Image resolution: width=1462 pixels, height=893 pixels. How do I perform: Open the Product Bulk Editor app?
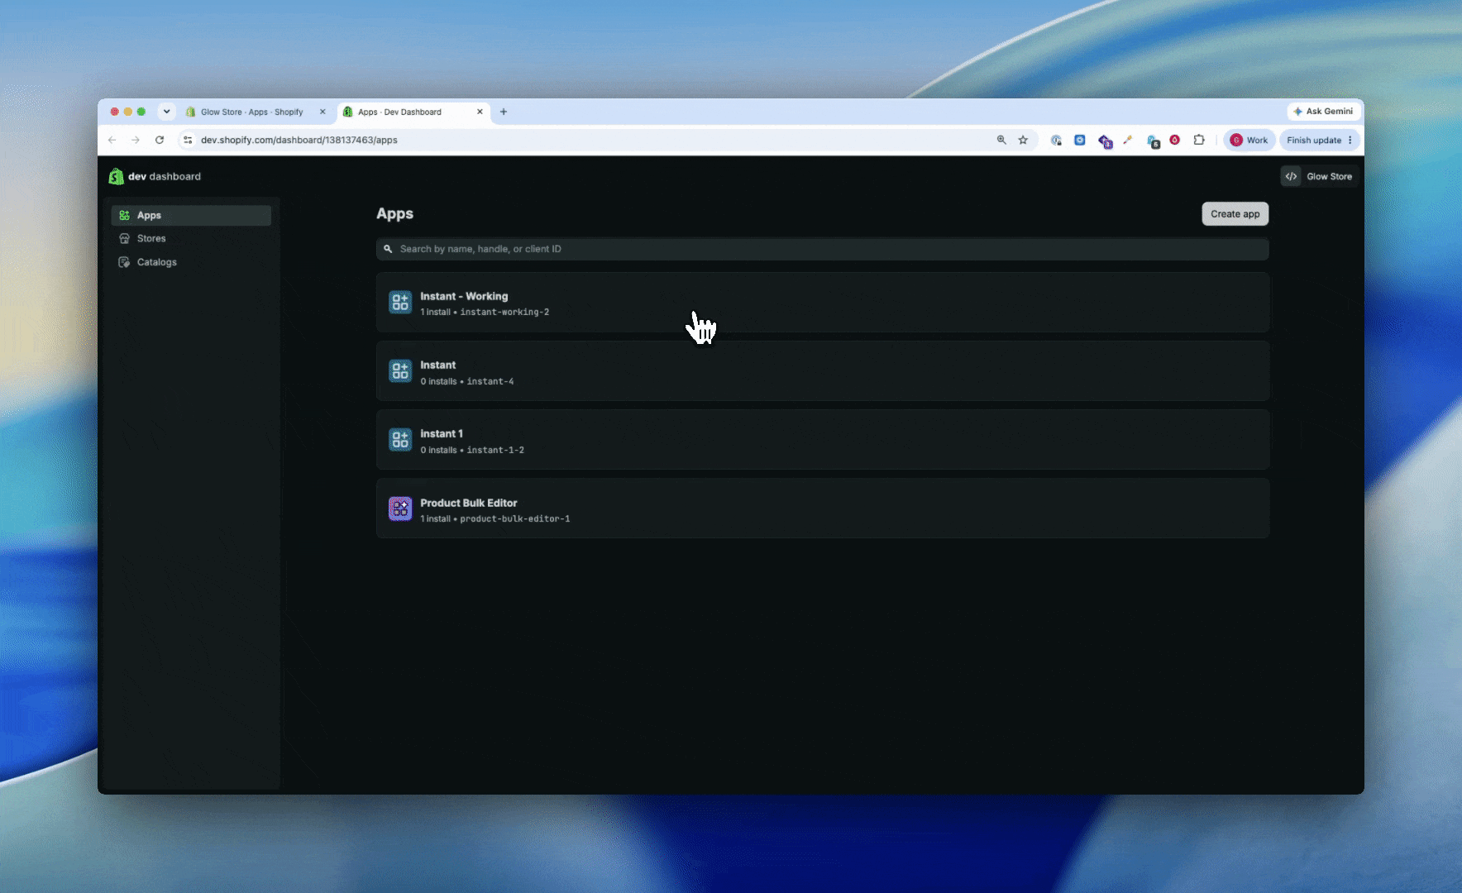(823, 509)
